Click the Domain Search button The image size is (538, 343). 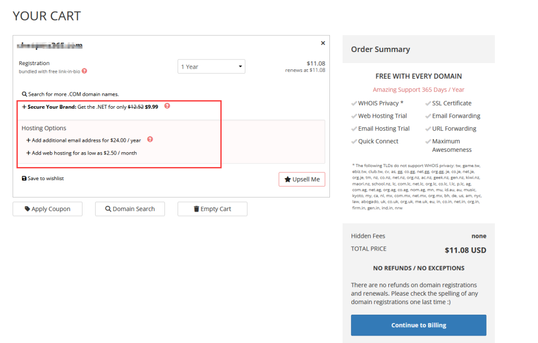pyautogui.click(x=130, y=209)
